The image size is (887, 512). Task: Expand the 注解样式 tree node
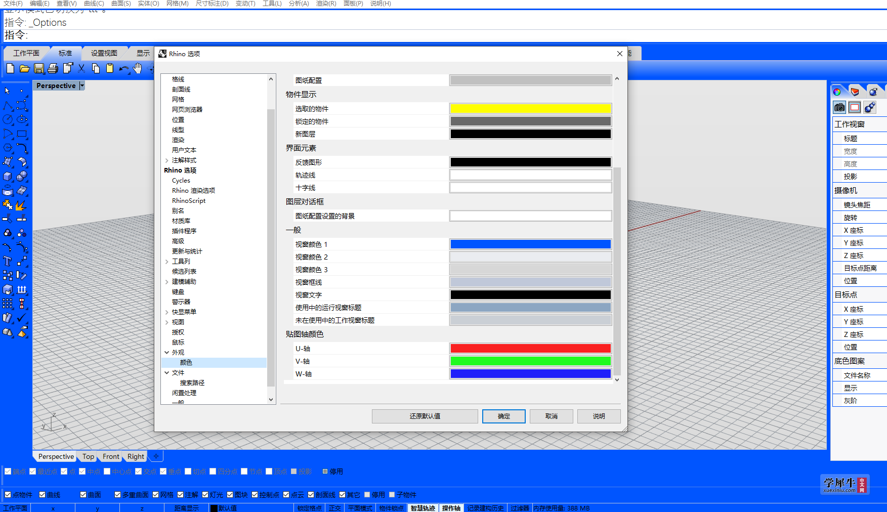point(167,160)
